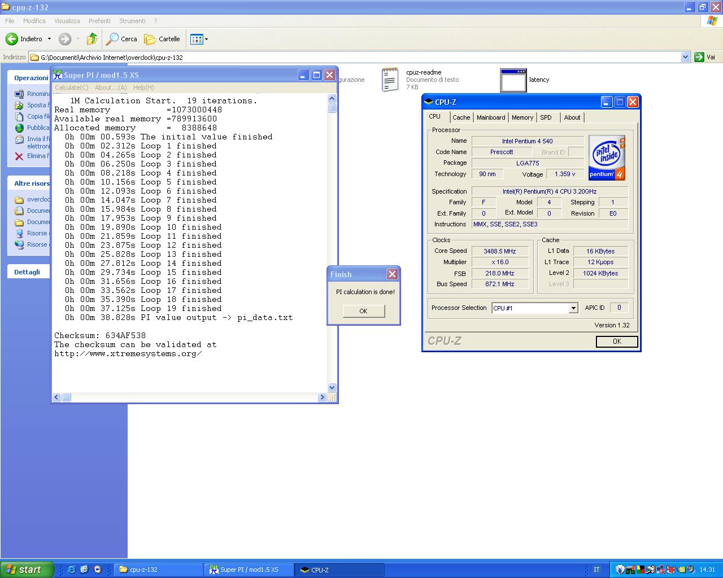
Task: Collapse the Altre risorse panel header
Action: pyautogui.click(x=29, y=183)
